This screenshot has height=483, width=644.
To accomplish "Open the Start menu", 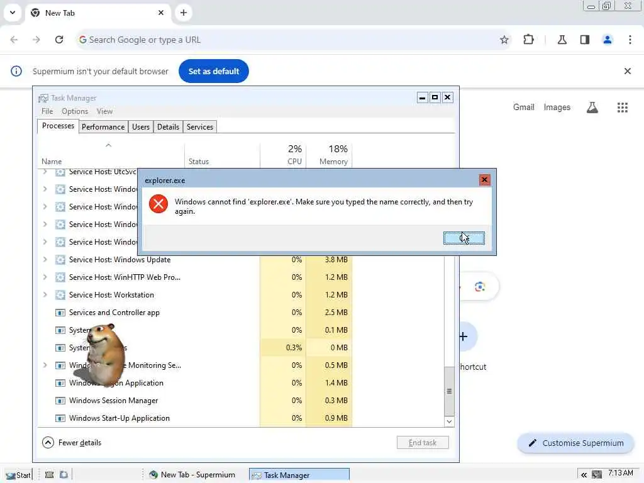I will point(18,475).
